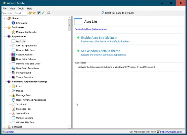Image resolution: width=187 pixels, height=135 pixels.
Task: Click the Advanced Appearance Settings icon
Action: tap(9, 82)
